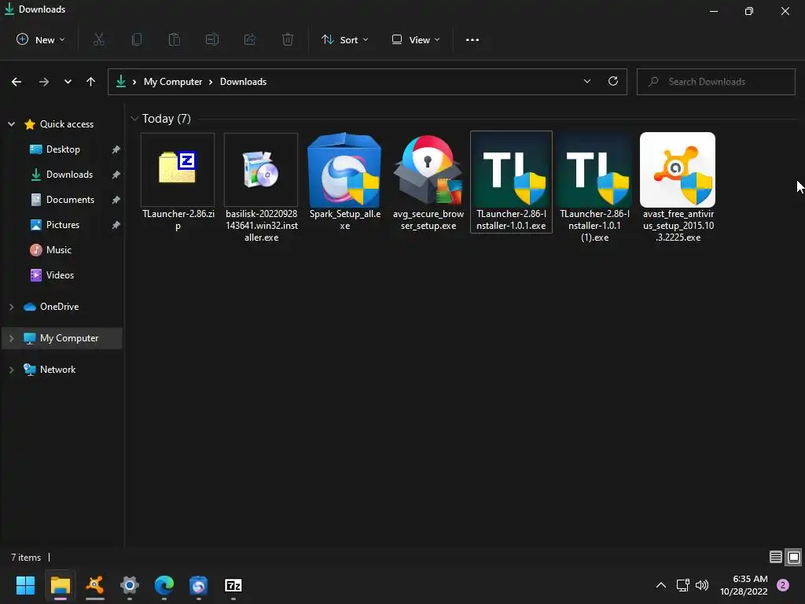Switch to details view layout
Viewport: 805px width, 604px height.
[776, 557]
